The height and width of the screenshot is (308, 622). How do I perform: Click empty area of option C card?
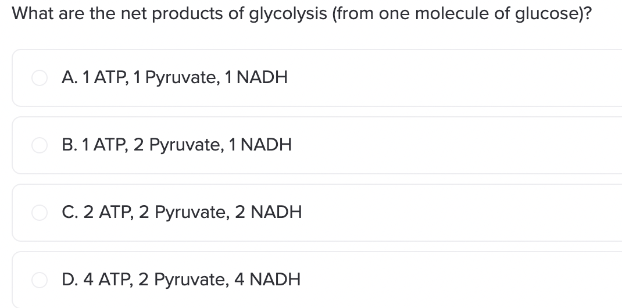pyautogui.click(x=456, y=213)
